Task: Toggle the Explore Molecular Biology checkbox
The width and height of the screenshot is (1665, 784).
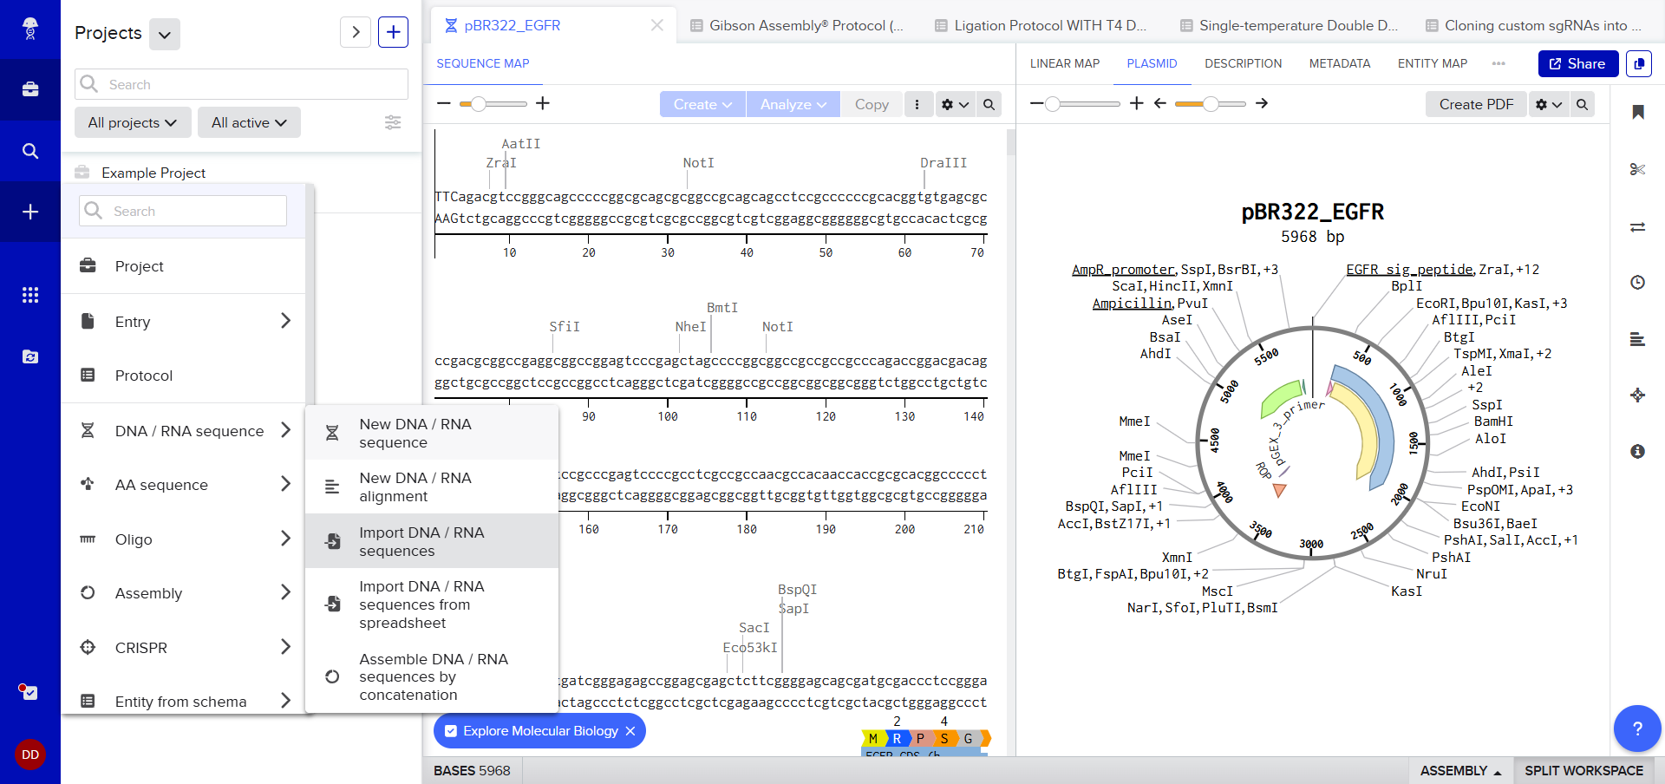Action: click(451, 731)
